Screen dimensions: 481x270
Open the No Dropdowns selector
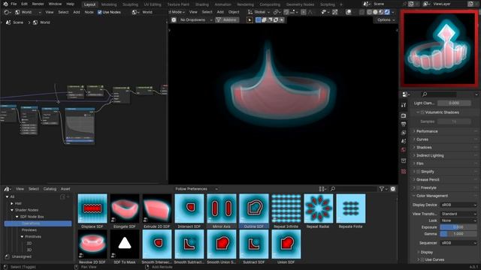click(x=195, y=20)
